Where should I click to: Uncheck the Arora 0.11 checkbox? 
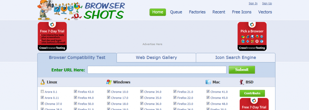[x=42, y=98]
